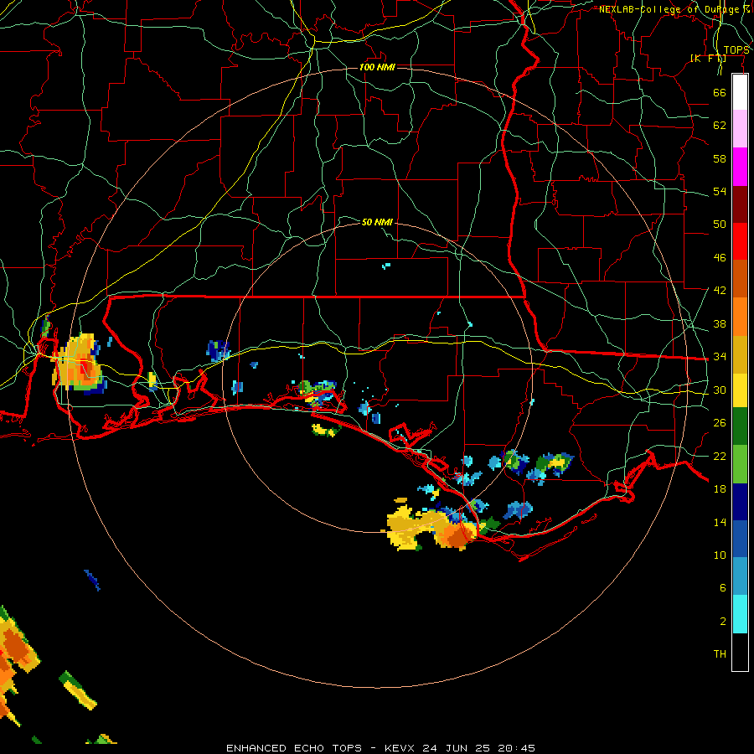Image resolution: width=754 pixels, height=754 pixels.
Task: Pick the light orange legend swatch
Action: pyautogui.click(x=740, y=317)
